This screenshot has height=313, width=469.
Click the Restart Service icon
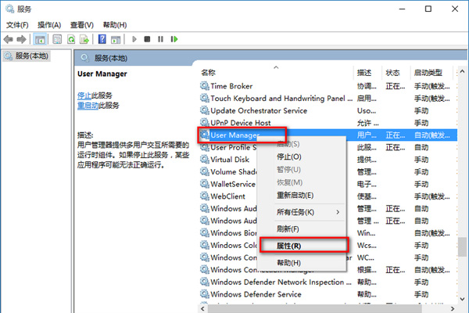click(174, 39)
